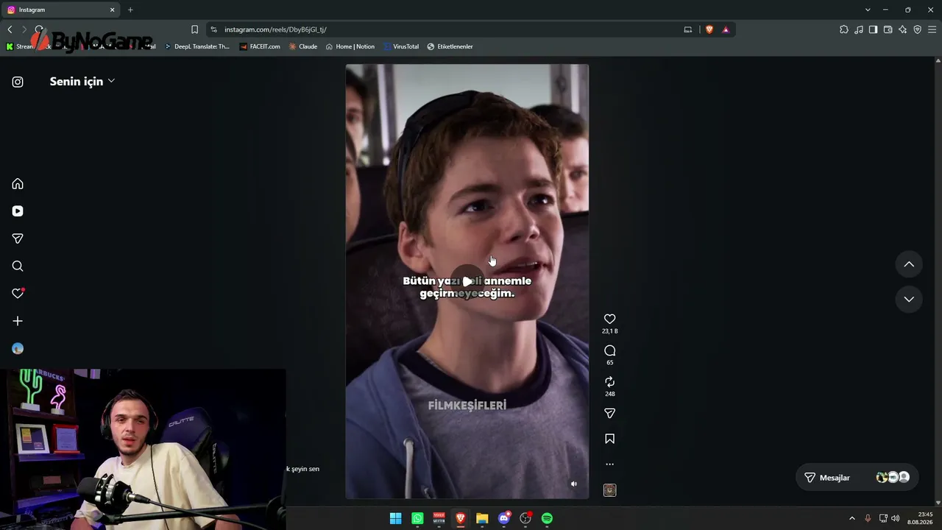Toggle the browser sidebar panel
942x530 pixels.
coord(873,29)
